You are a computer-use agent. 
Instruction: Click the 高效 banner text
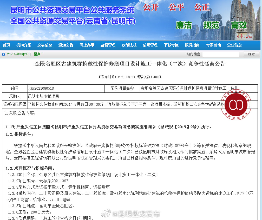tap(239, 25)
